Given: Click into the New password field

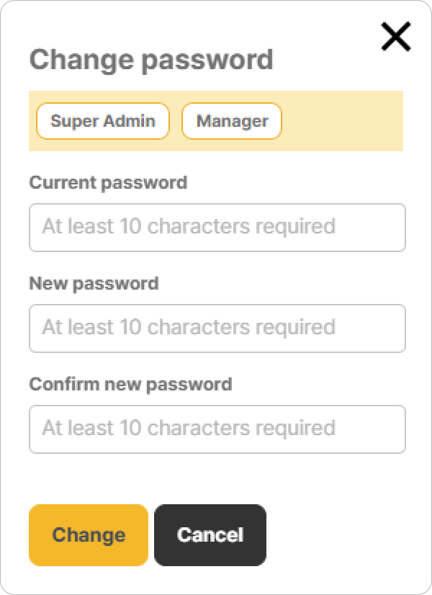Looking at the screenshot, I should pyautogui.click(x=217, y=328).
